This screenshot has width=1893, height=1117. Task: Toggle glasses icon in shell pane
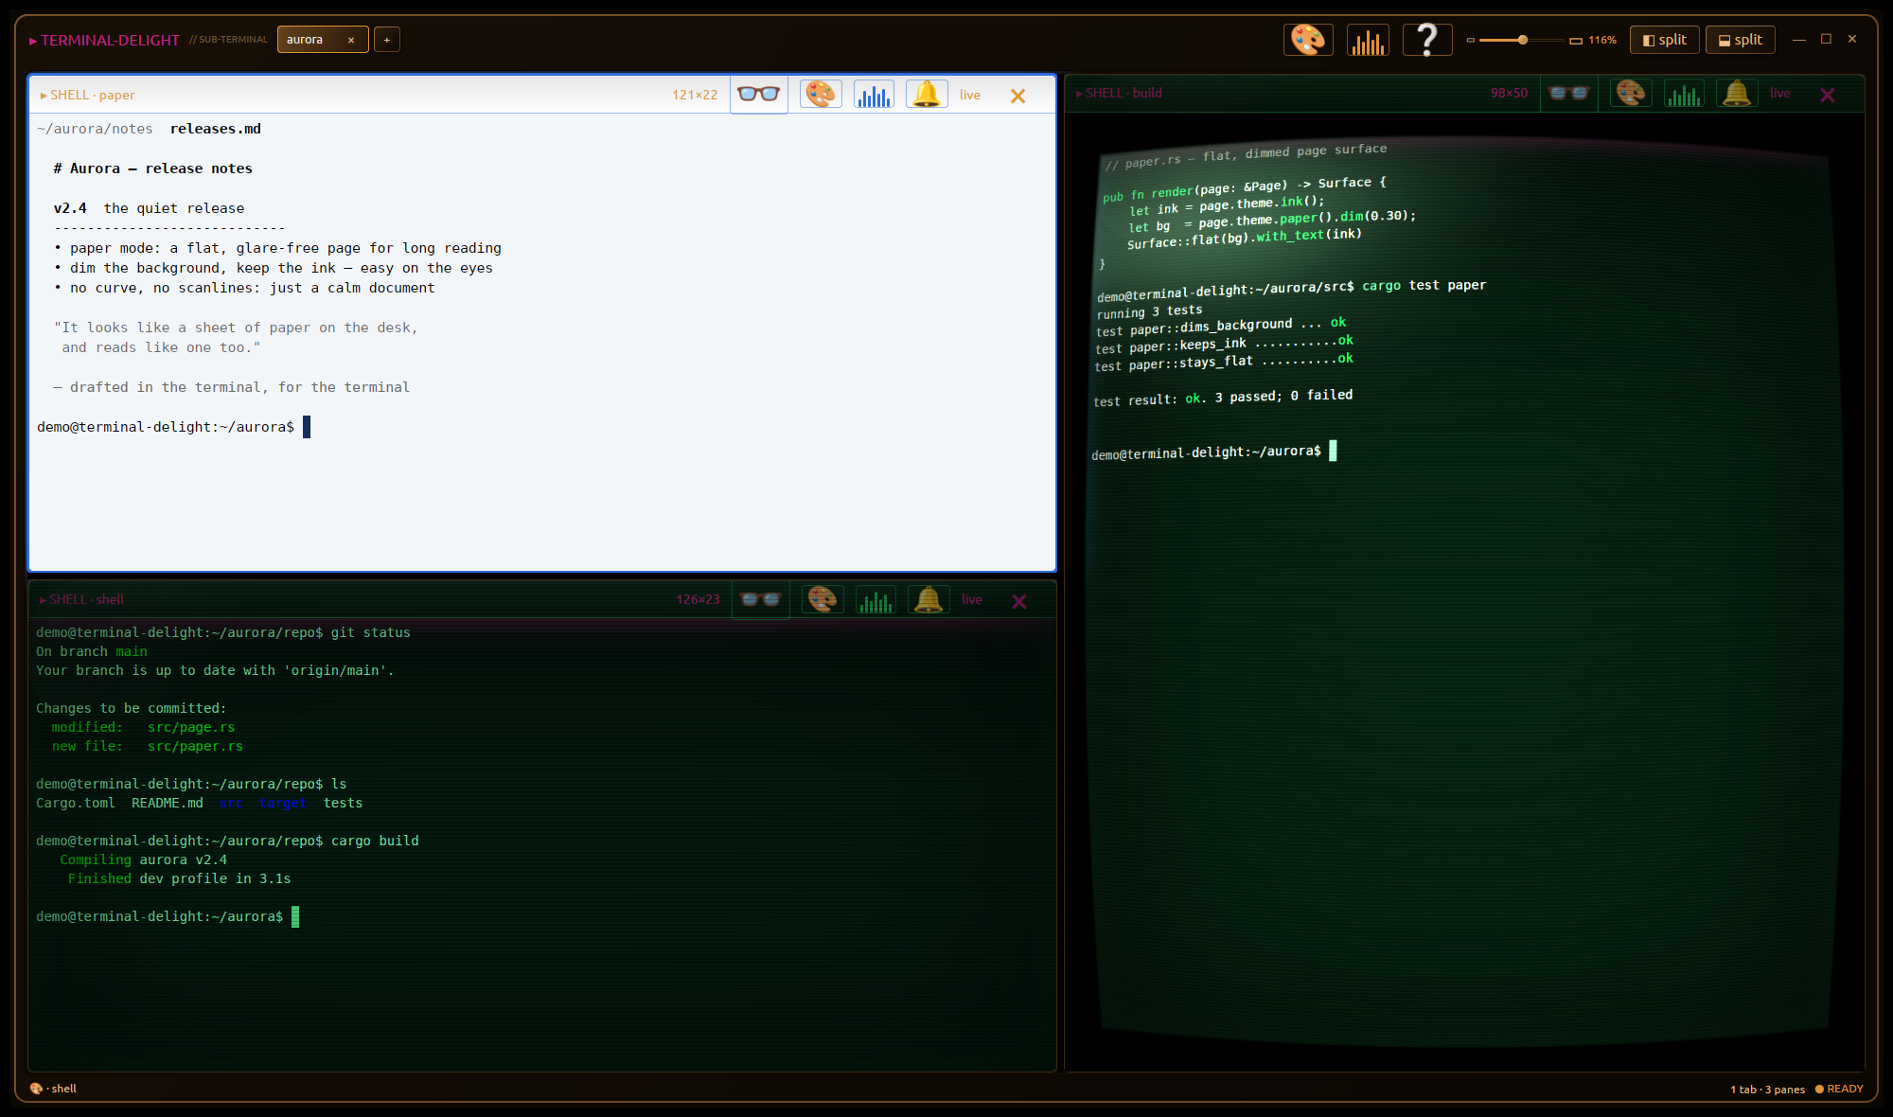click(760, 599)
